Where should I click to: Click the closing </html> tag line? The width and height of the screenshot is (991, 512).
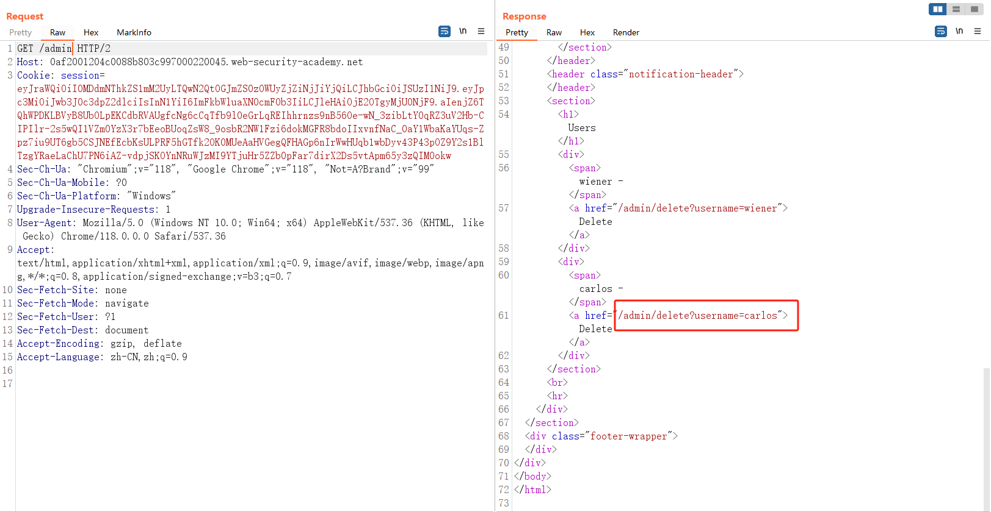tap(532, 489)
